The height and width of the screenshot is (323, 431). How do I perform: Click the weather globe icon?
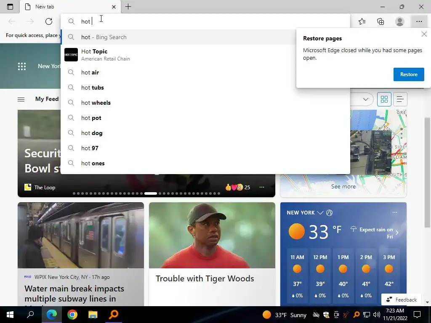coord(329,212)
